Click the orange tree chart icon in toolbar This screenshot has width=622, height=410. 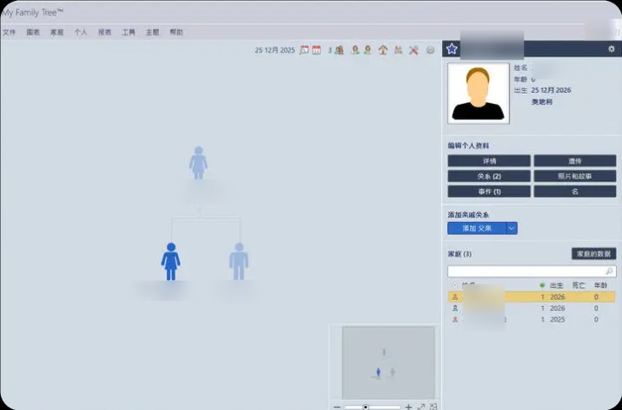pyautogui.click(x=398, y=50)
